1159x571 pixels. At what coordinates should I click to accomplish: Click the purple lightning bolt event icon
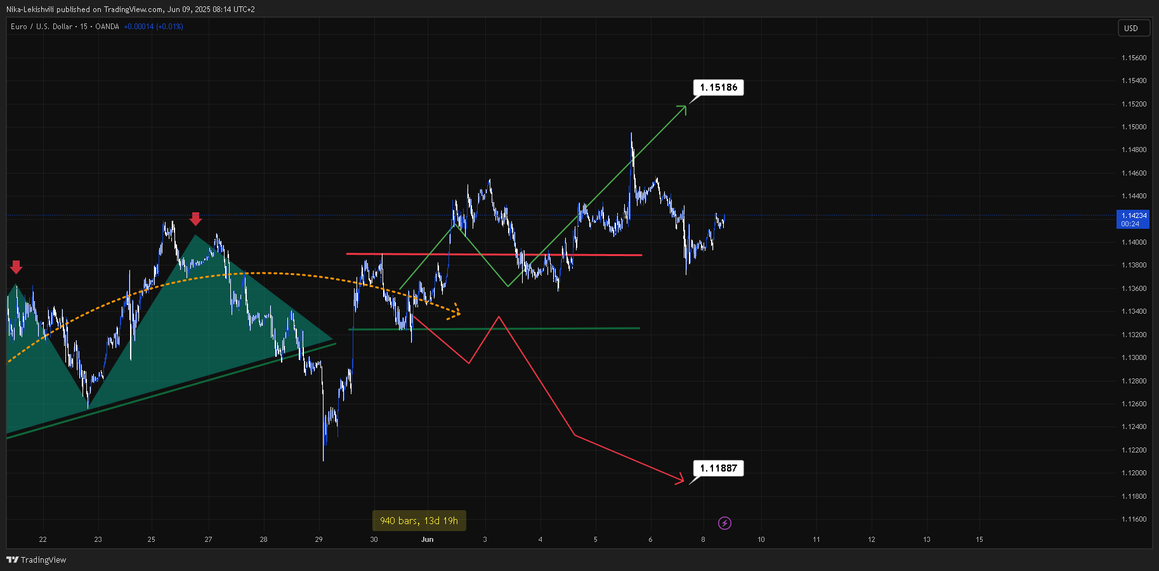tap(724, 523)
